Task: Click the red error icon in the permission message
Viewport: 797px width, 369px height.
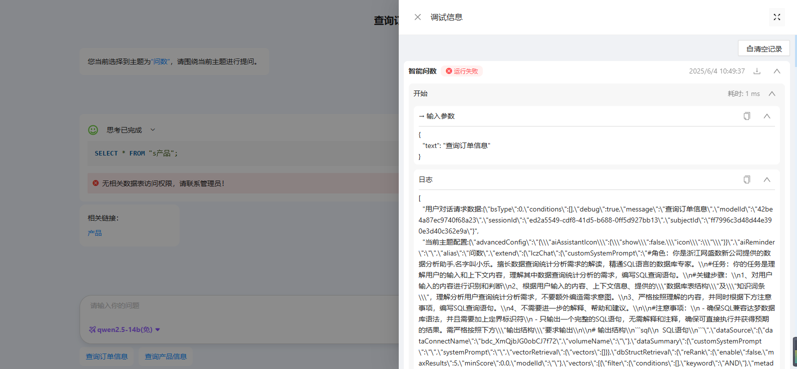Action: tap(96, 183)
